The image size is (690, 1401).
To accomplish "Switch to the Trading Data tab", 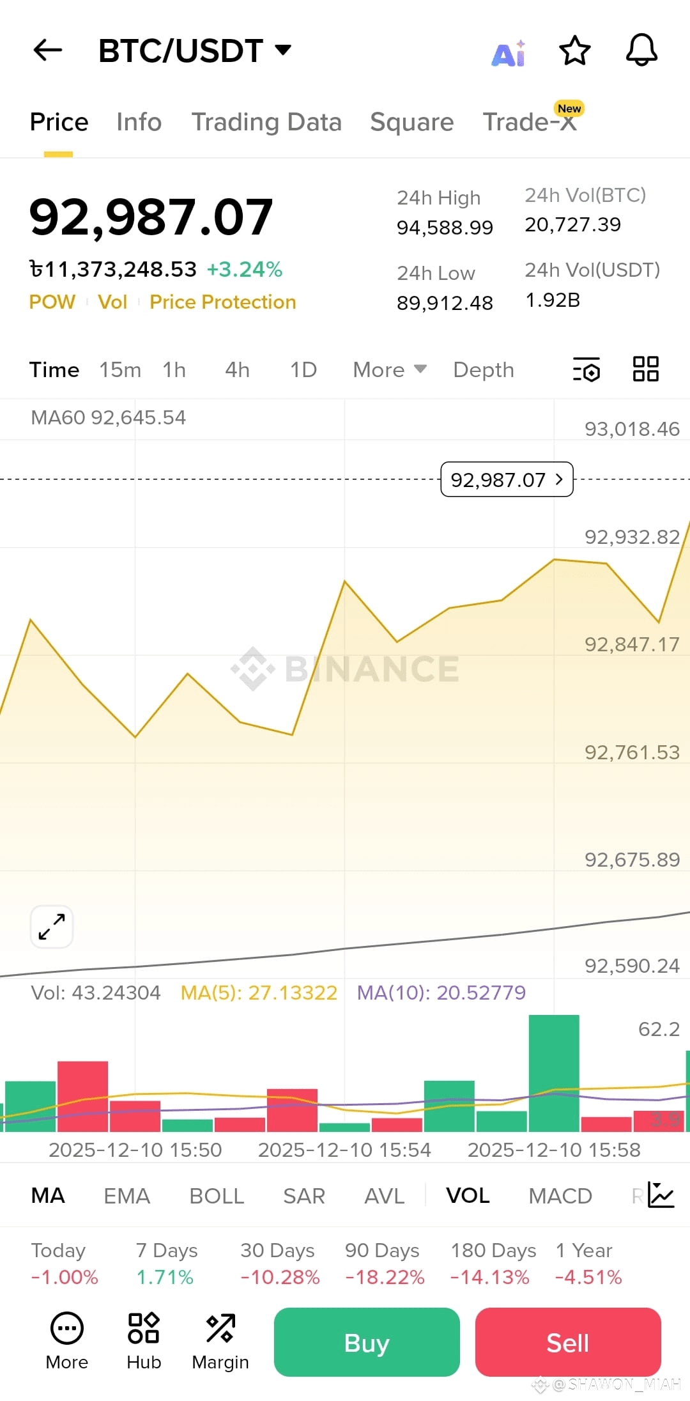I will [266, 121].
